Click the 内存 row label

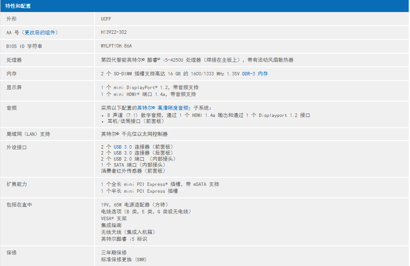tap(12, 74)
